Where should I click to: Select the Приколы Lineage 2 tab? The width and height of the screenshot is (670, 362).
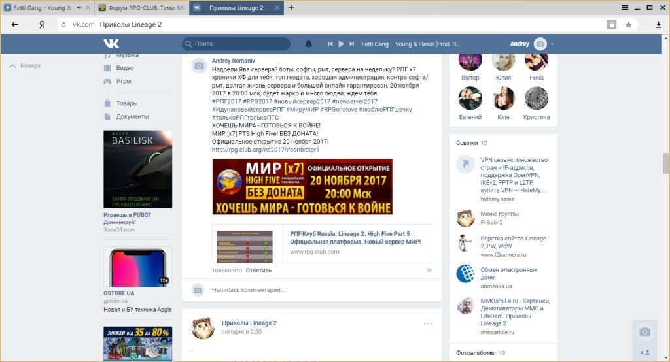pos(236,8)
